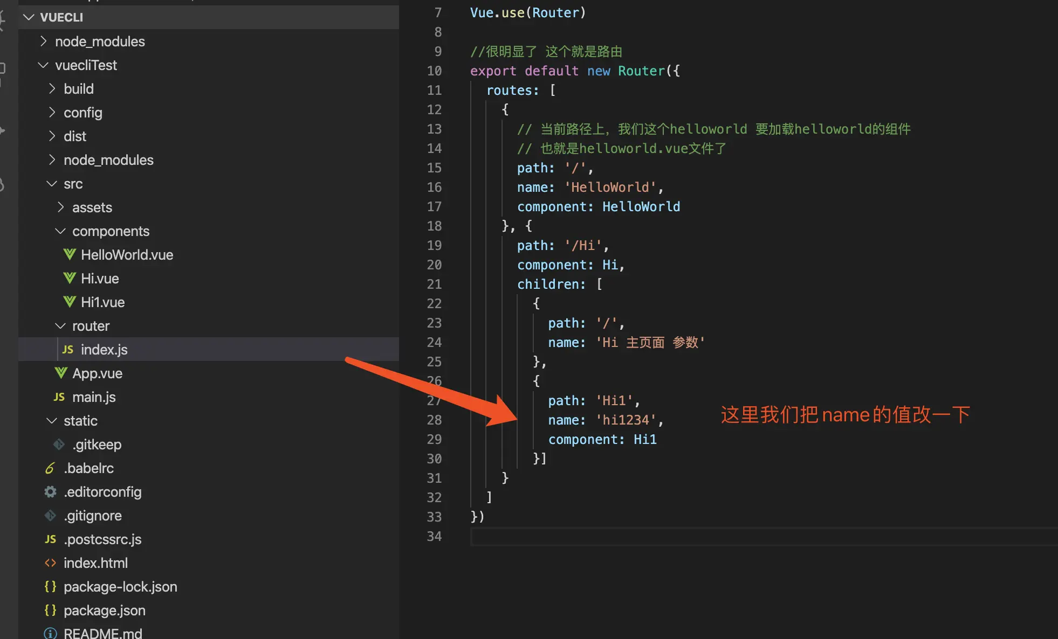Open App.vue in the explorer
Viewport: 1058px width, 639px height.
click(97, 373)
